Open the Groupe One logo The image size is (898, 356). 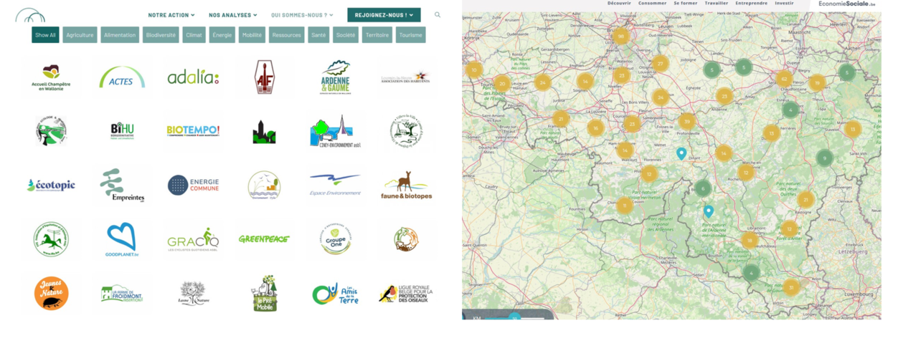pos(336,239)
